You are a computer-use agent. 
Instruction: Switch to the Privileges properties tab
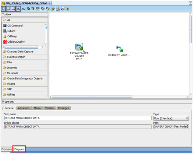click(63, 108)
